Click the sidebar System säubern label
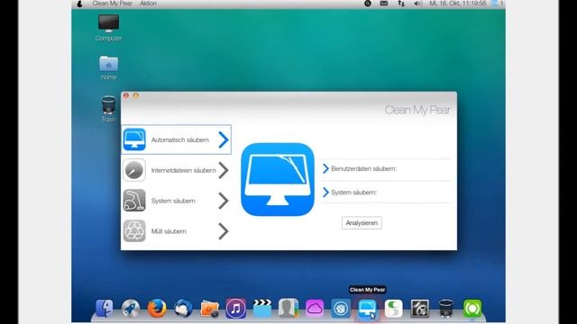The image size is (577, 324). 173,201
